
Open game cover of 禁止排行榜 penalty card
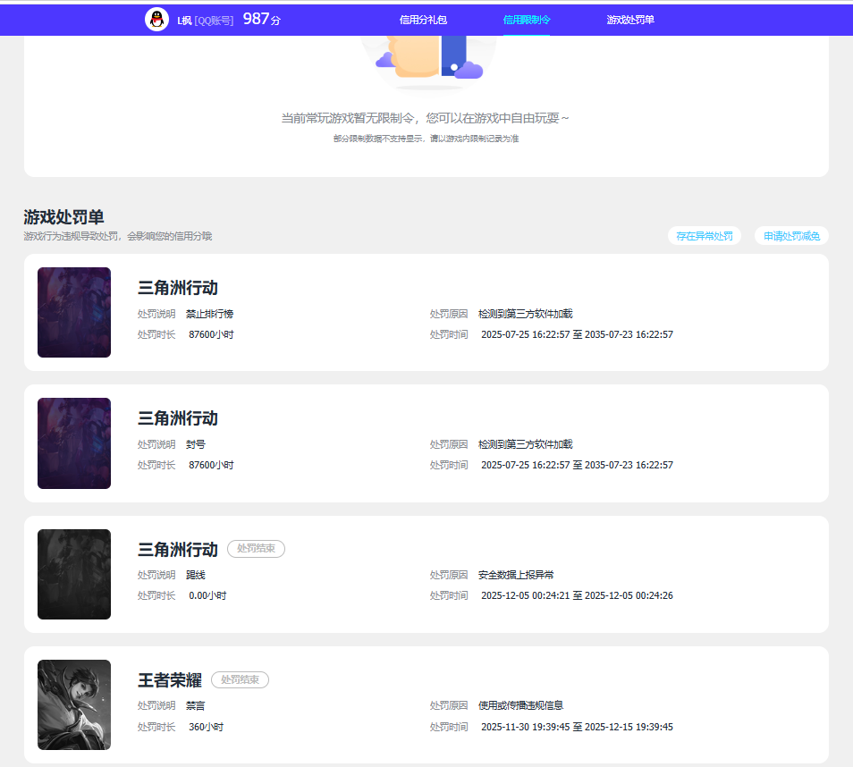click(74, 312)
